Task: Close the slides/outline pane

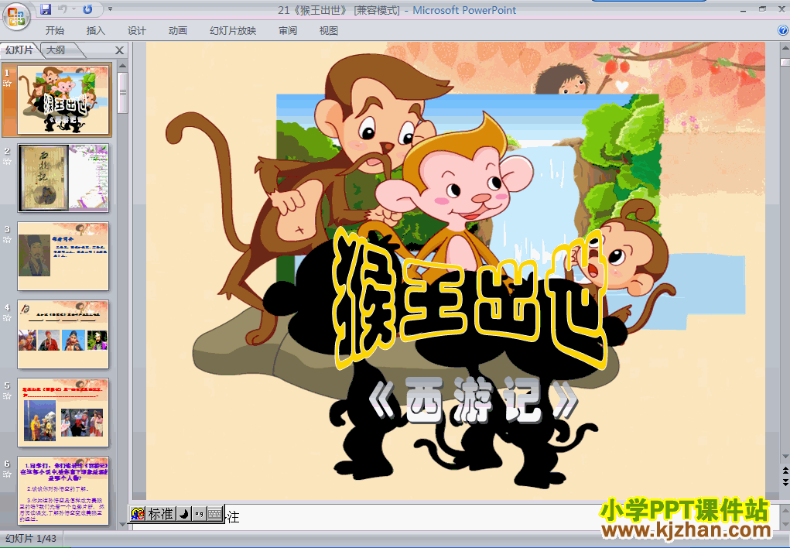Action: [x=119, y=50]
